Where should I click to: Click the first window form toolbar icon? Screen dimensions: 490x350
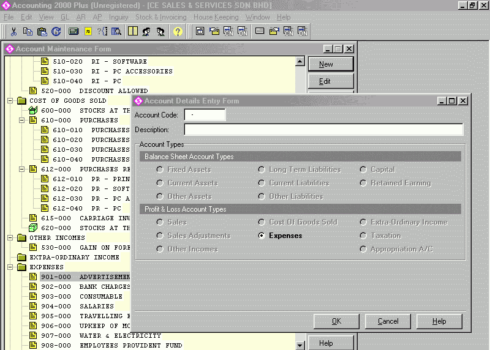[200, 32]
